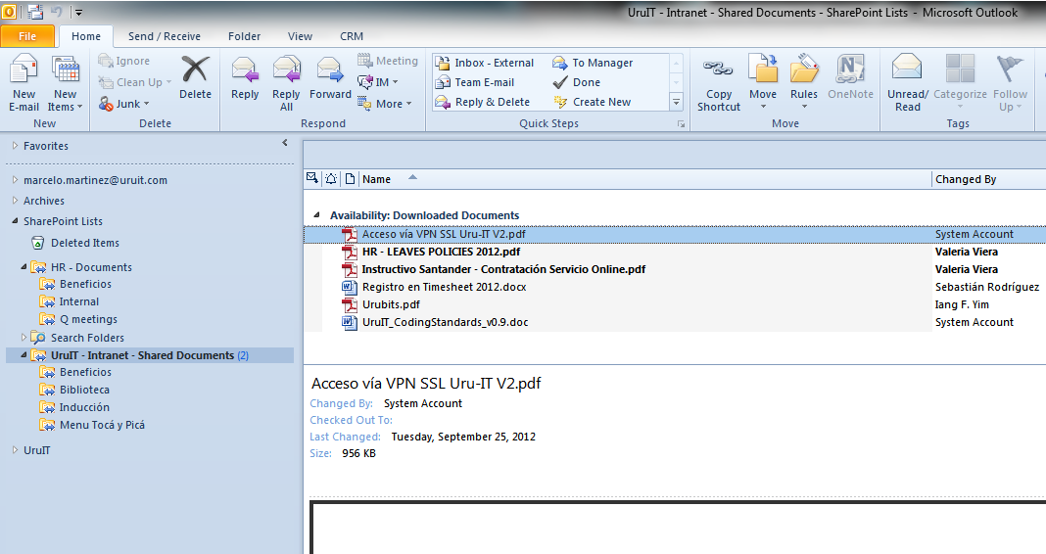1046x554 pixels.
Task: Open the More respond options dropdown
Action: tap(385, 104)
